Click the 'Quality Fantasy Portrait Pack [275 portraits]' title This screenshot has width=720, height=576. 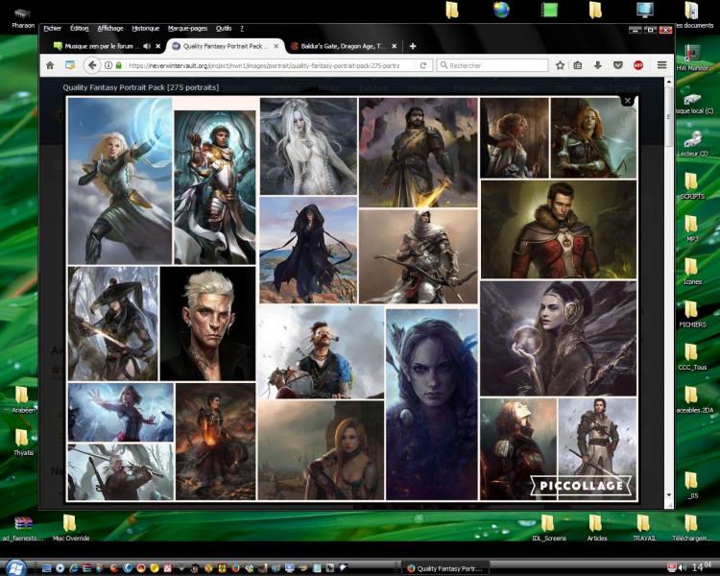(140, 87)
